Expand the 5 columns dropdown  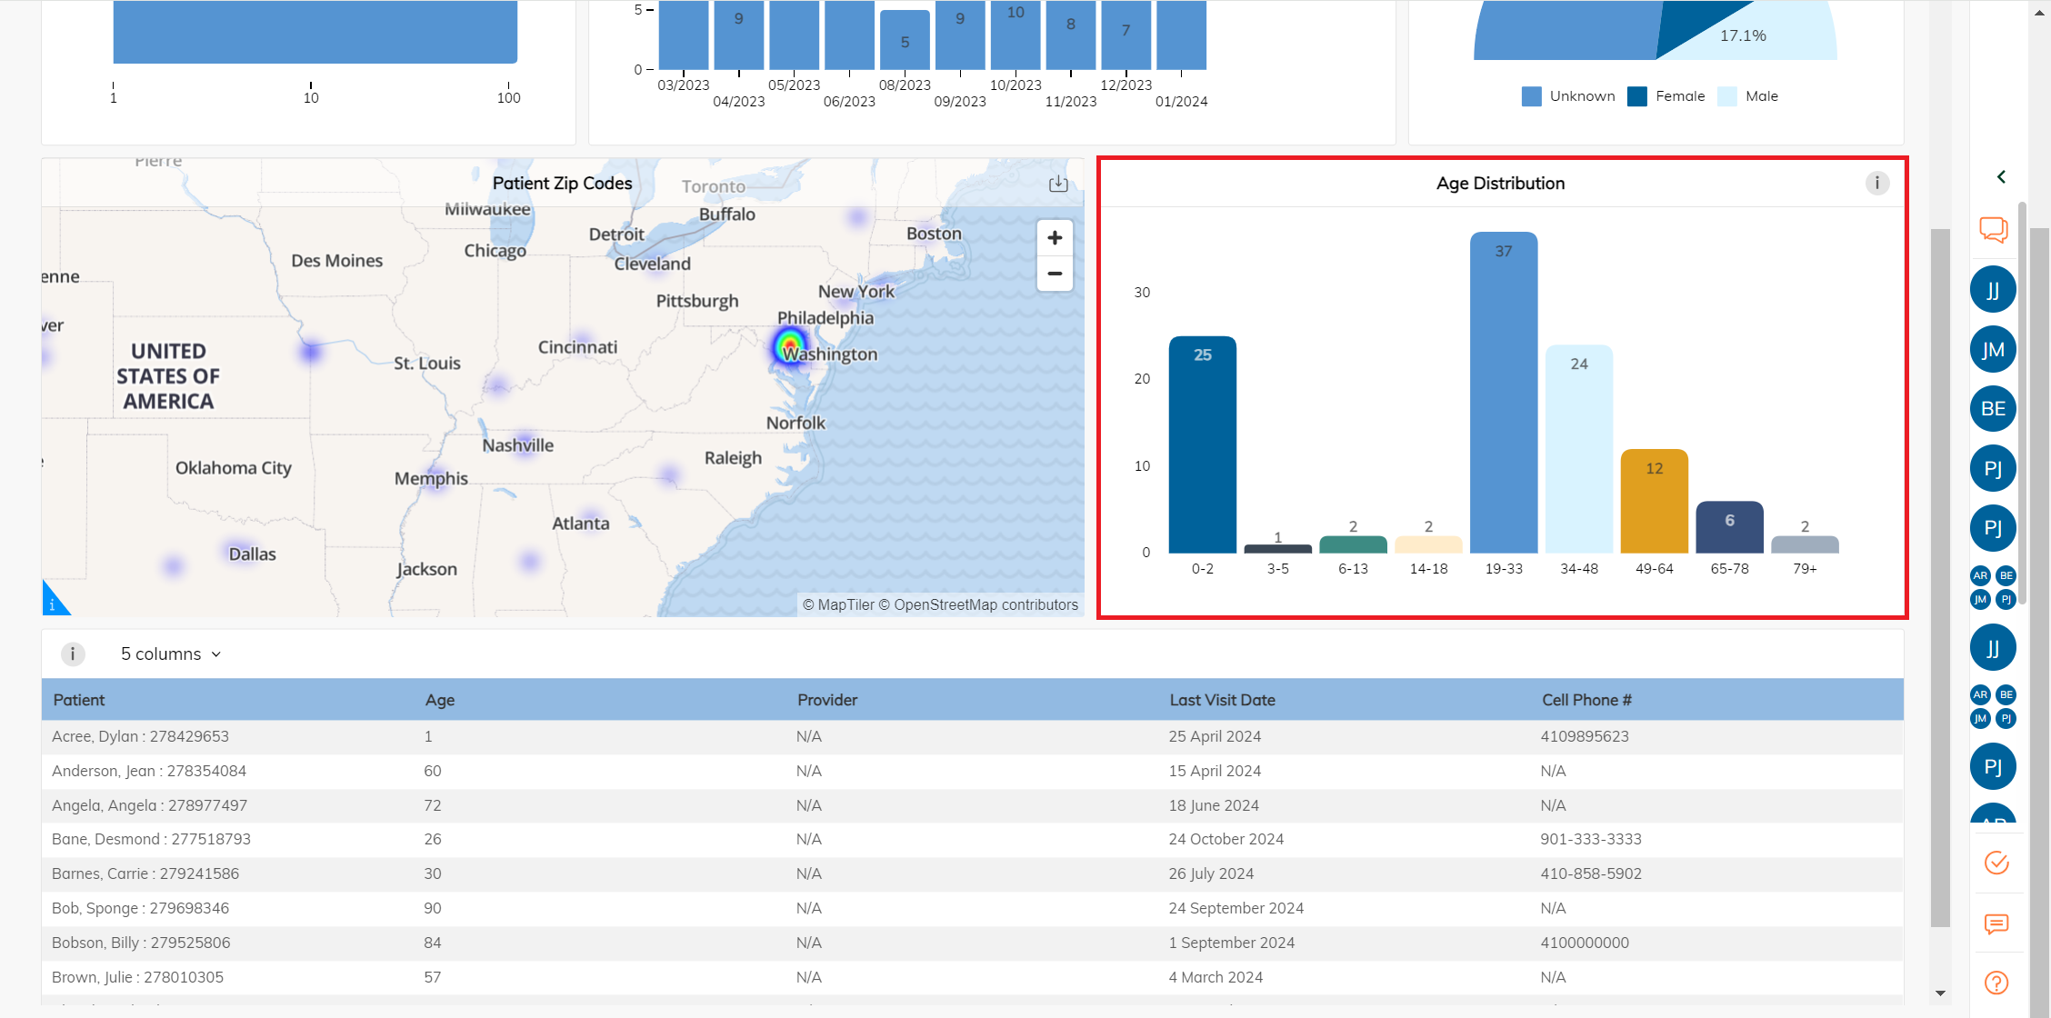171,654
